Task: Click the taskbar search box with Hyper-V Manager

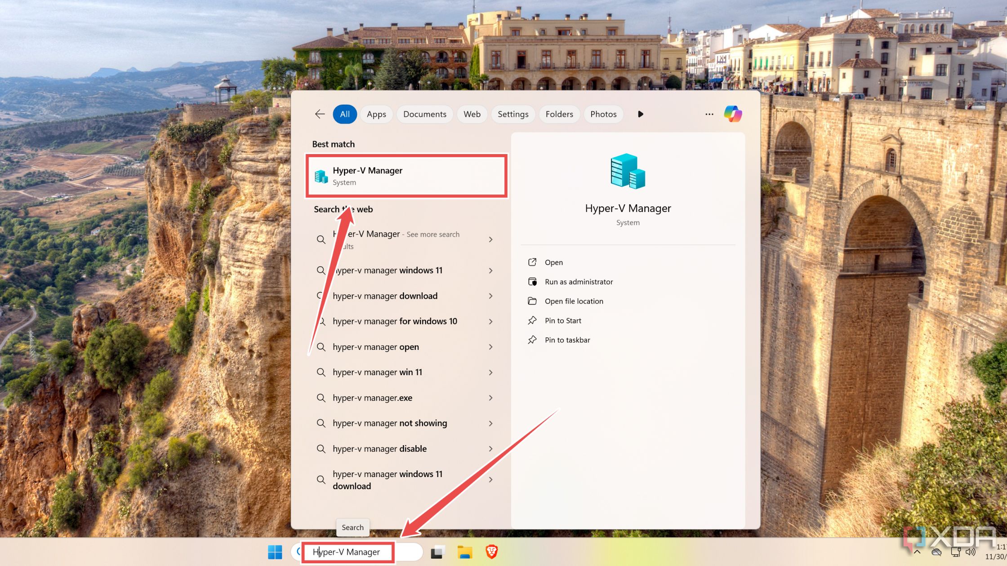Action: (356, 552)
